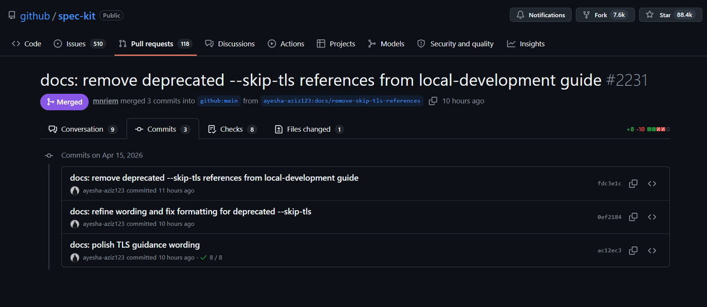Click the '-10' deletions count
Image resolution: width=707 pixels, height=307 pixels.
point(640,129)
